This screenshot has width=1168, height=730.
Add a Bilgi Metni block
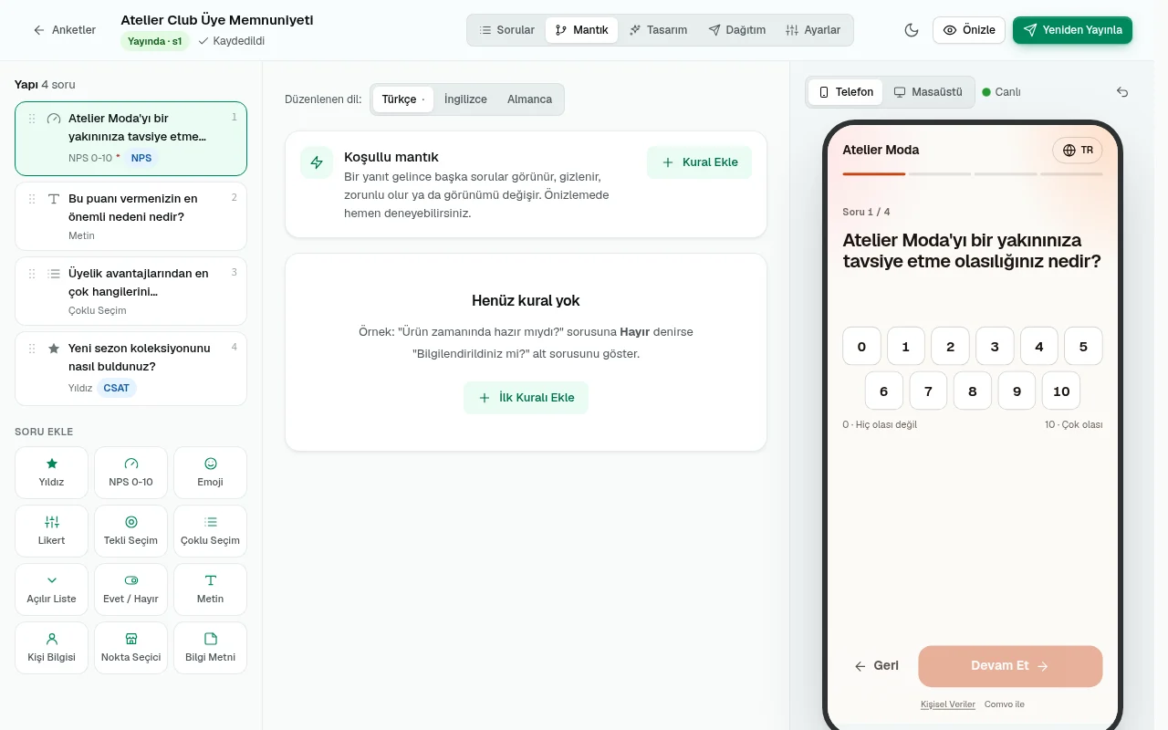click(x=210, y=647)
